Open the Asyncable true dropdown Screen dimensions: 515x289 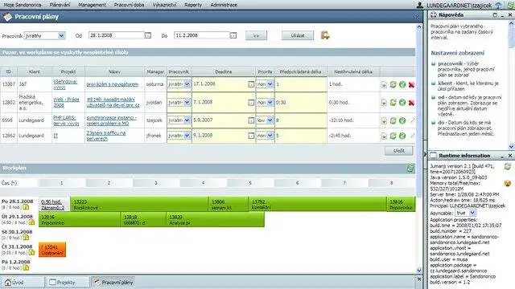tap(465, 213)
